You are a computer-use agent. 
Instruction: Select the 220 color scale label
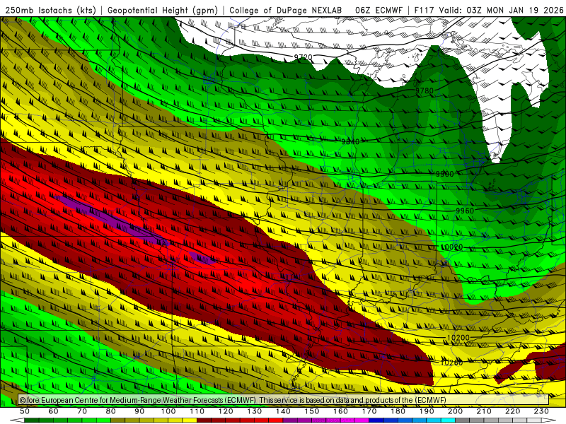click(512, 411)
